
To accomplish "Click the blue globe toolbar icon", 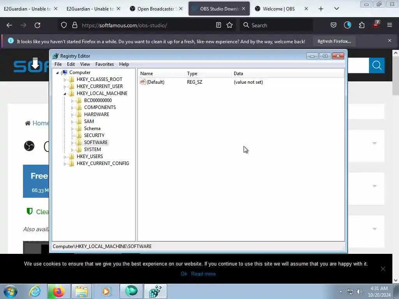I will [x=347, y=25].
